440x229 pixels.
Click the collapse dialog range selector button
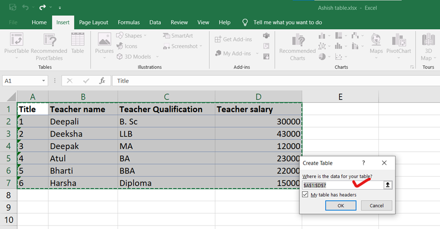[388, 185]
